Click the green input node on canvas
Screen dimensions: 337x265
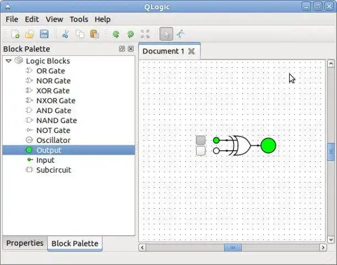[216, 140]
